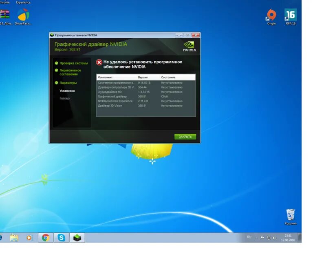Click the Компонент column header
Screen dimensions: 326x261
coord(105,77)
